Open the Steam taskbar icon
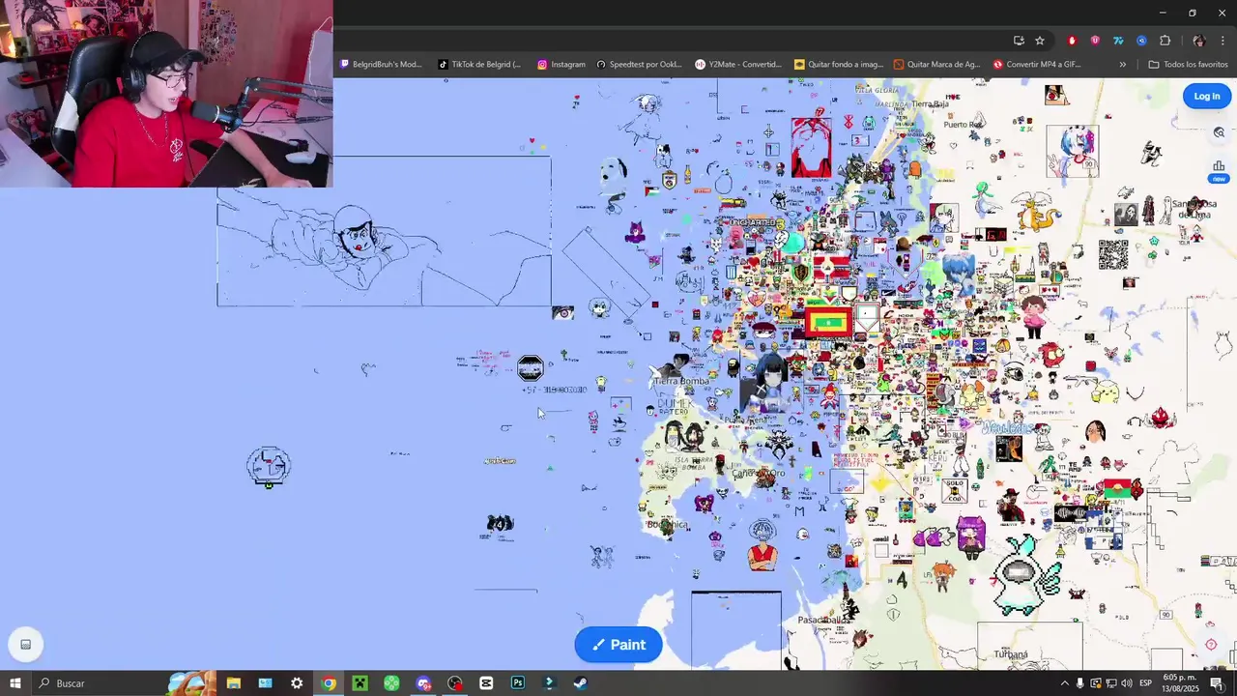The width and height of the screenshot is (1237, 696). 581,683
